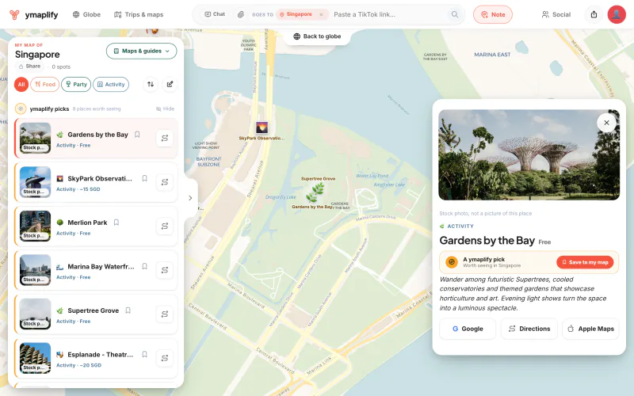Image resolution: width=634 pixels, height=396 pixels.
Task: Return with Back to globe button
Action: pos(317,36)
